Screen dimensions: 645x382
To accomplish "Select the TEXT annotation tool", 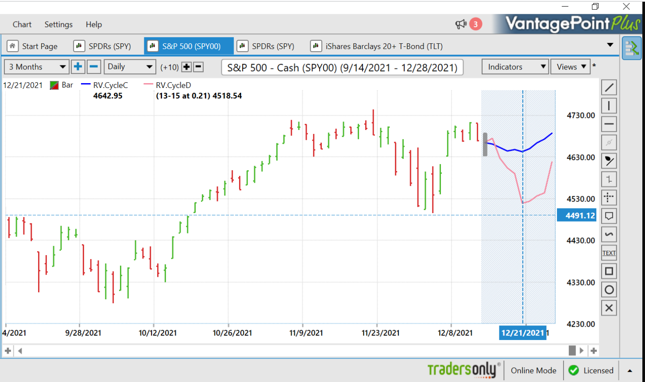I will click(609, 253).
